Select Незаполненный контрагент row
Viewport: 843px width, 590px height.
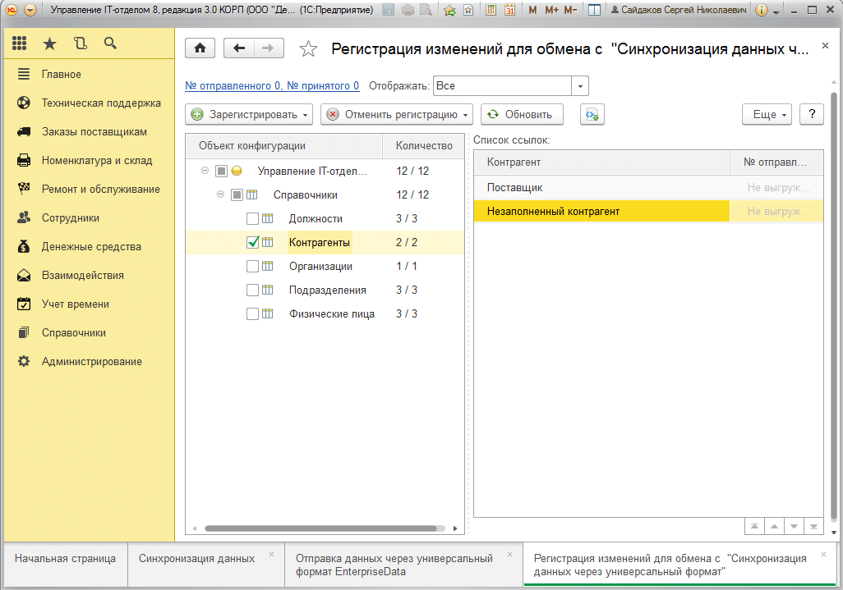tap(648, 211)
